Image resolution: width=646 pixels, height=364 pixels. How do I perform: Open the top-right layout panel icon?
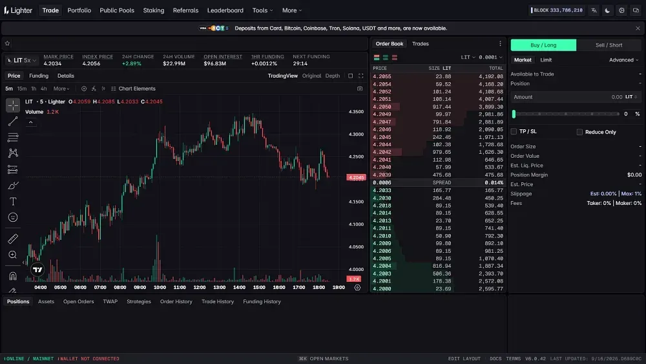[636, 10]
